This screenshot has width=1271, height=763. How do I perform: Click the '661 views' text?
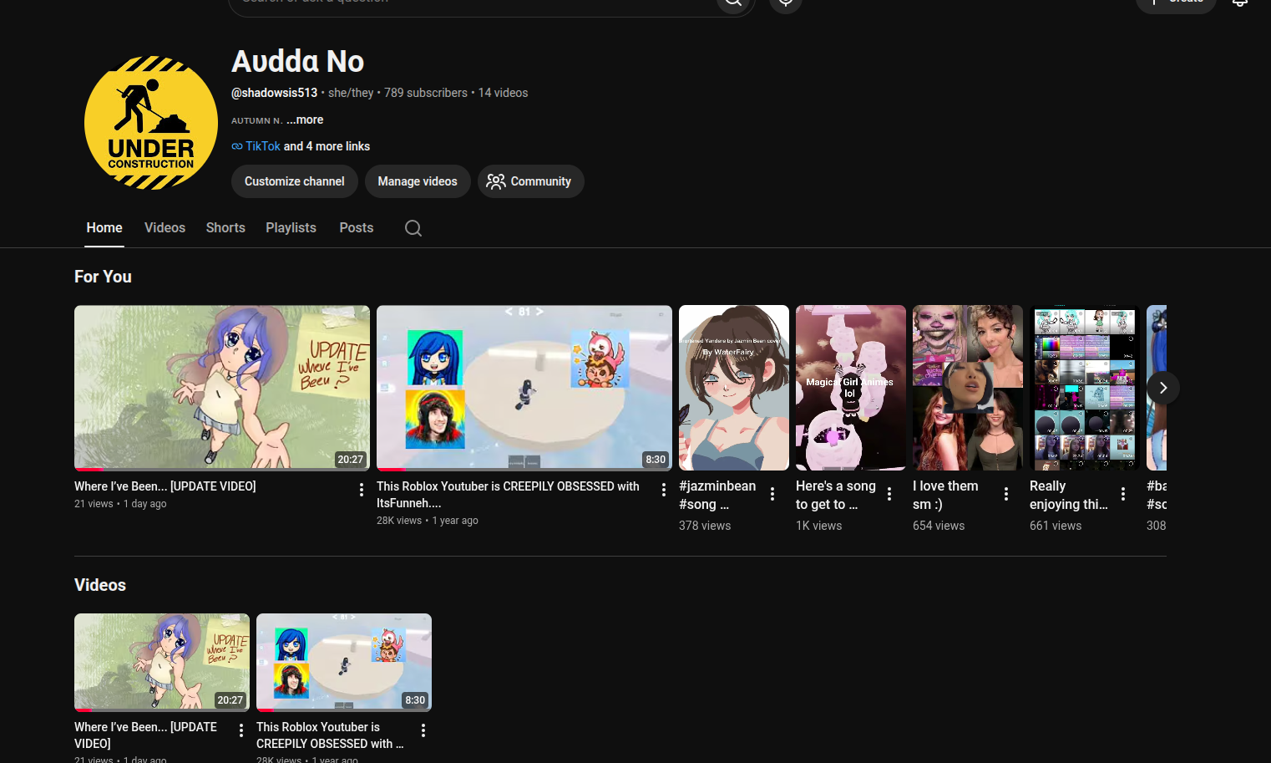click(1056, 526)
